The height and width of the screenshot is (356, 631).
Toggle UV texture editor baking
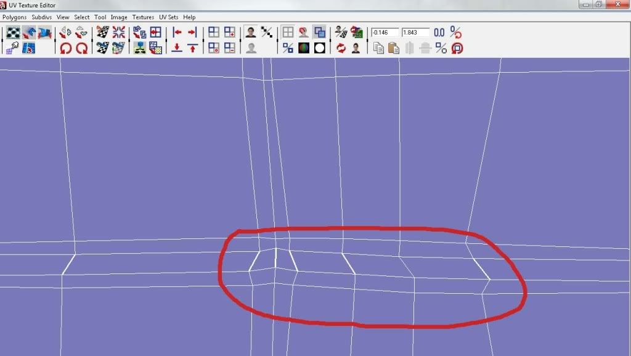click(x=341, y=32)
